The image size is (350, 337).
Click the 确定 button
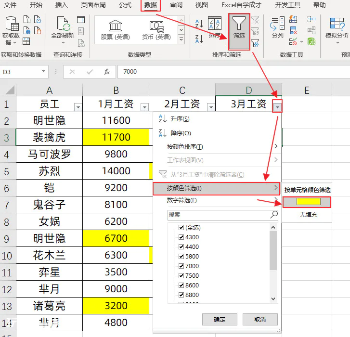pyautogui.click(x=220, y=319)
